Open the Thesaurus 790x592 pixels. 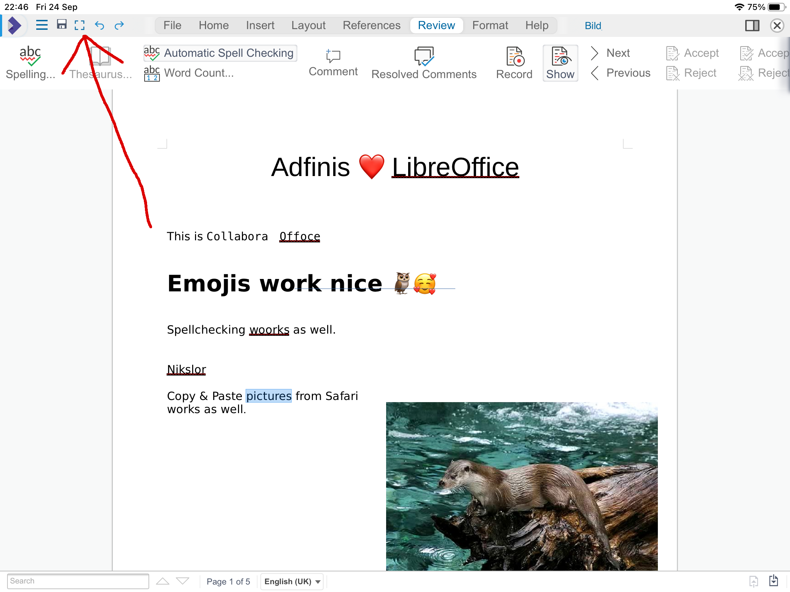101,62
